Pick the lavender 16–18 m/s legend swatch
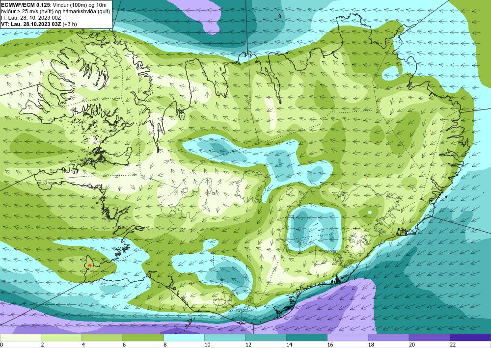Viewport: 491px width, 348px height. (x=348, y=338)
